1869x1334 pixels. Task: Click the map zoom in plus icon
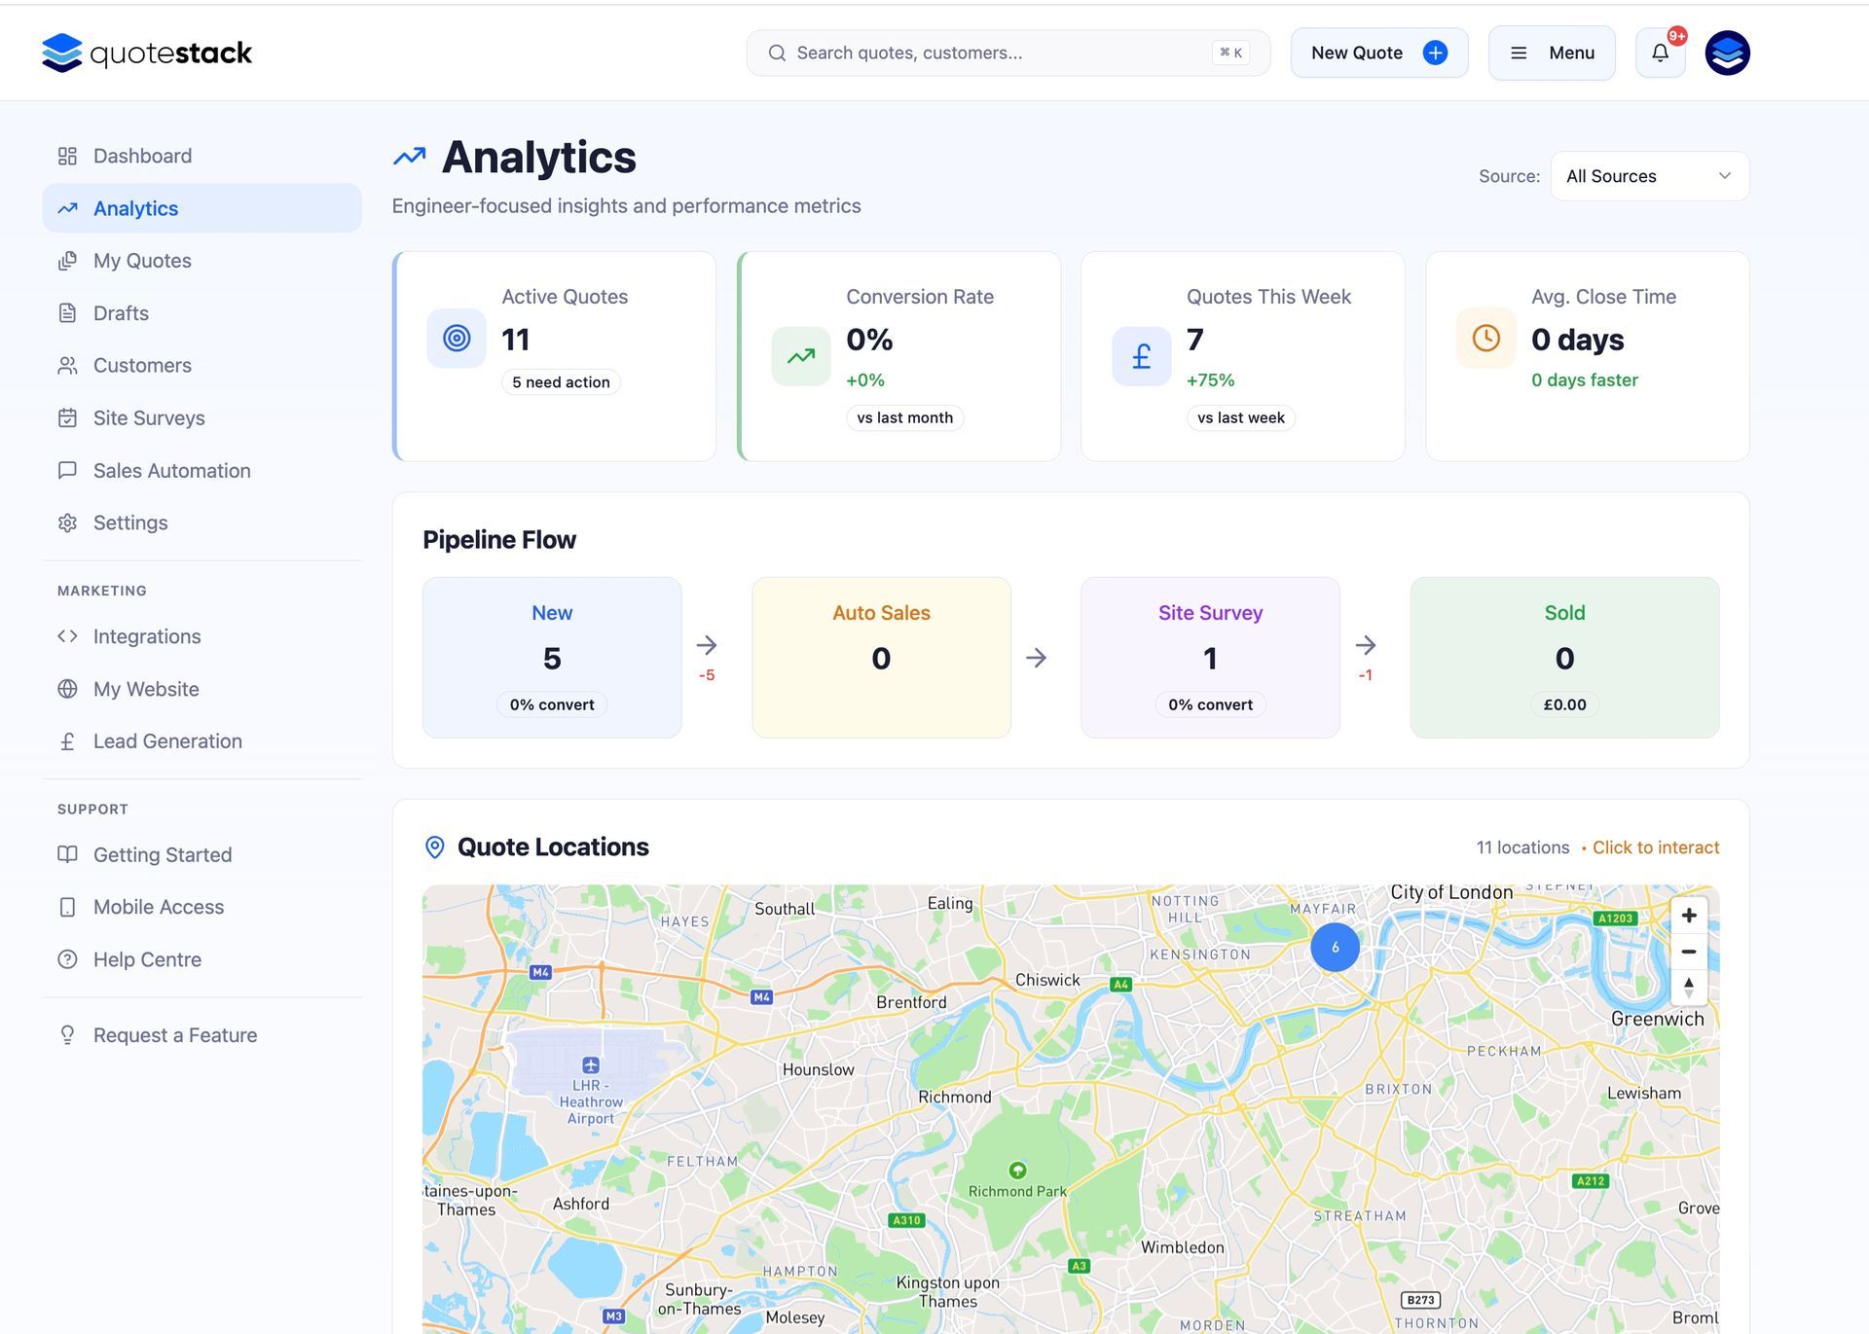point(1689,916)
